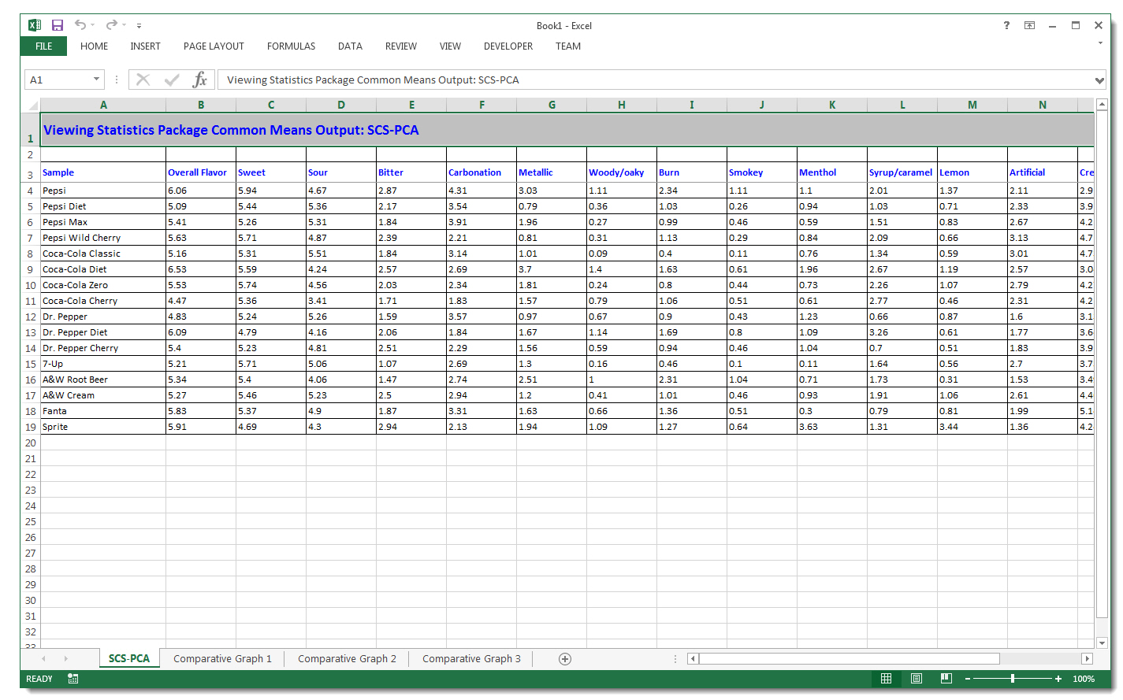
Task: Switch to Page Layout view in status bar
Action: pyautogui.click(x=916, y=678)
